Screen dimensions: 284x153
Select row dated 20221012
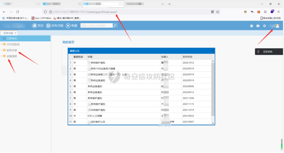click(140, 63)
